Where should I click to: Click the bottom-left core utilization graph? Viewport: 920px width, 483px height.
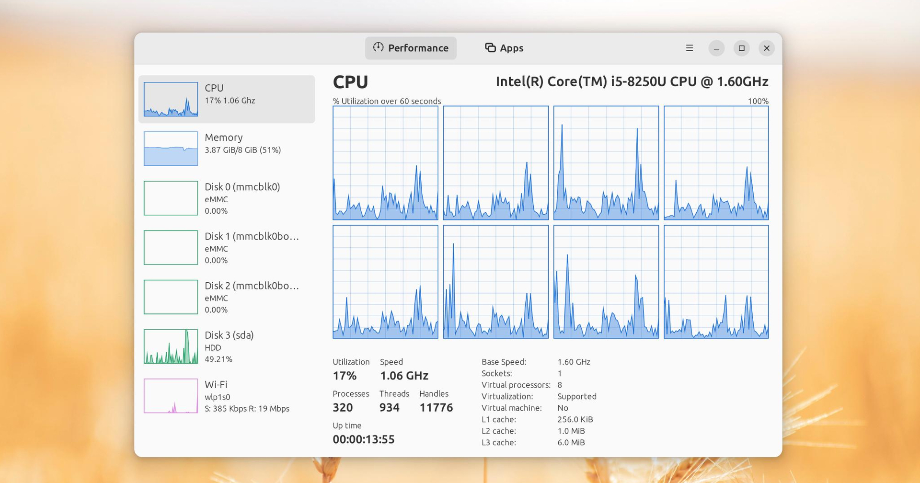(x=385, y=282)
